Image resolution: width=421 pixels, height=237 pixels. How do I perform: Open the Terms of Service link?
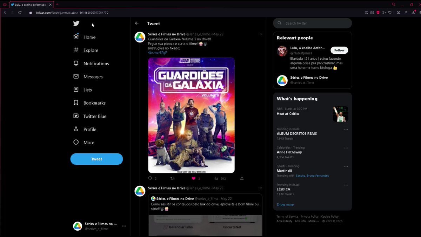pyautogui.click(x=287, y=217)
